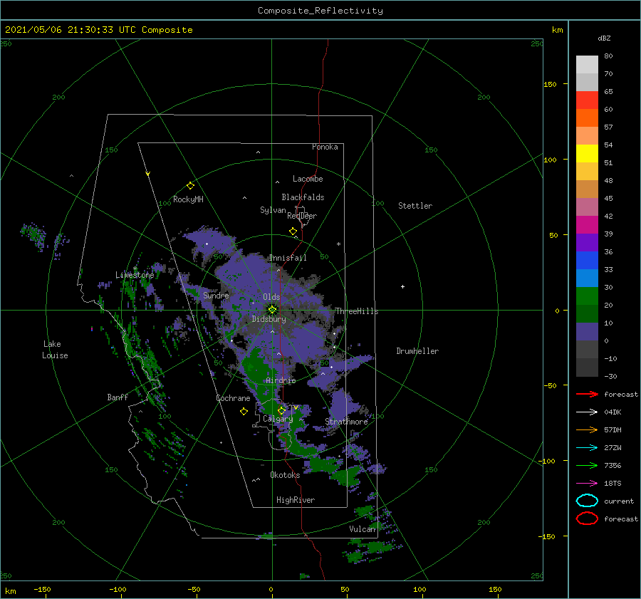This screenshot has width=641, height=599.
Task: Click the RedDeer city label
Action: [x=302, y=216]
